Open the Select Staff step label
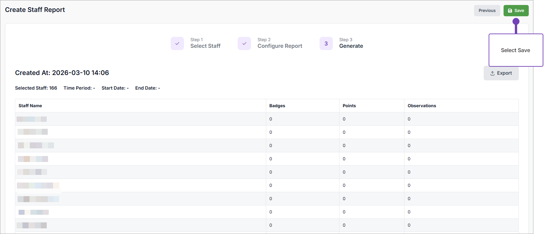The image size is (544, 234). pos(205,46)
